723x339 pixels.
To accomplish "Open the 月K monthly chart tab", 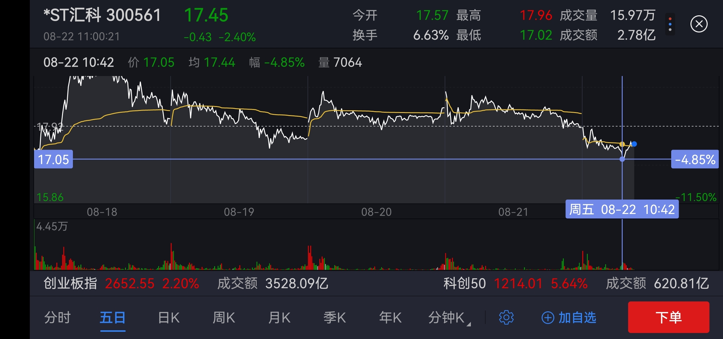I will [279, 317].
